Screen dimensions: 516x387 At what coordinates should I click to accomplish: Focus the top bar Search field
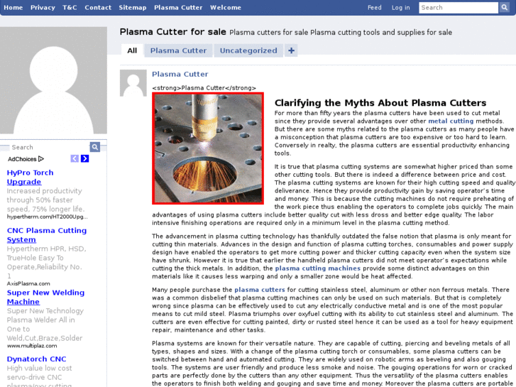click(x=459, y=8)
